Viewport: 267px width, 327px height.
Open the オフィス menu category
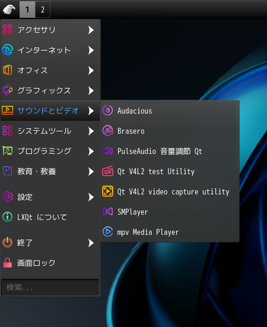(x=50, y=70)
